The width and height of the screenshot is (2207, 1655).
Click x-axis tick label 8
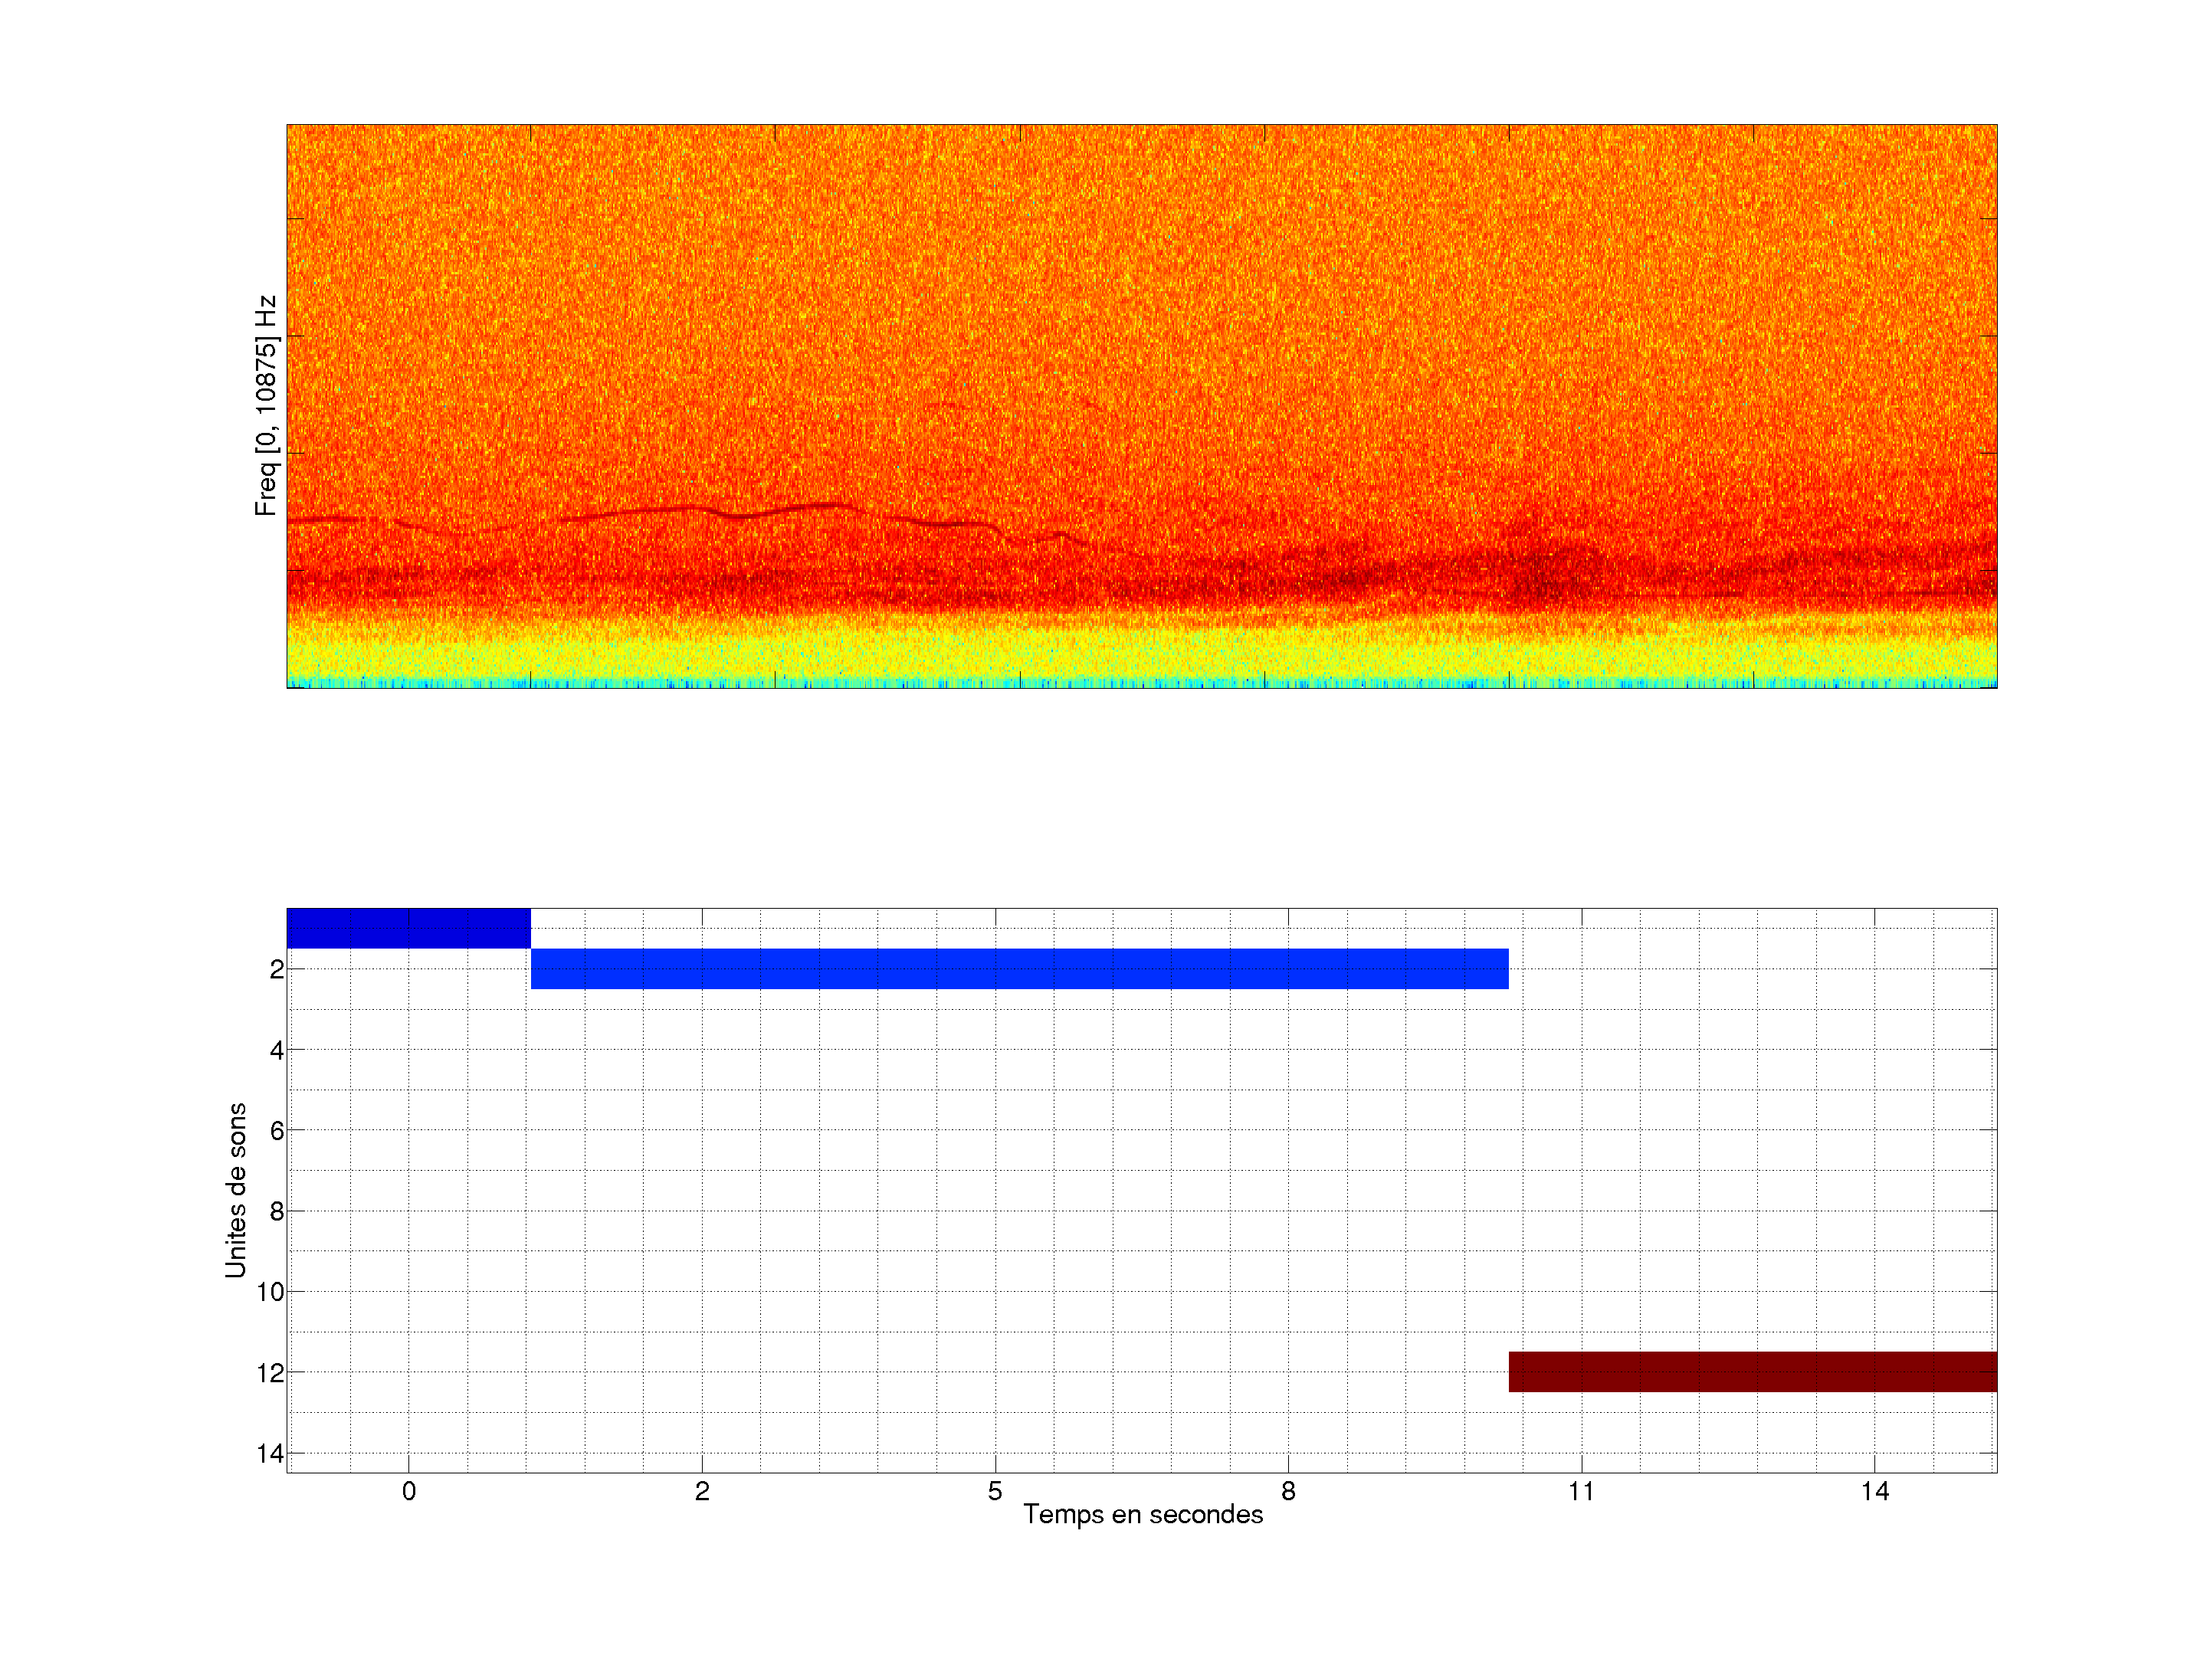pos(1288,1491)
